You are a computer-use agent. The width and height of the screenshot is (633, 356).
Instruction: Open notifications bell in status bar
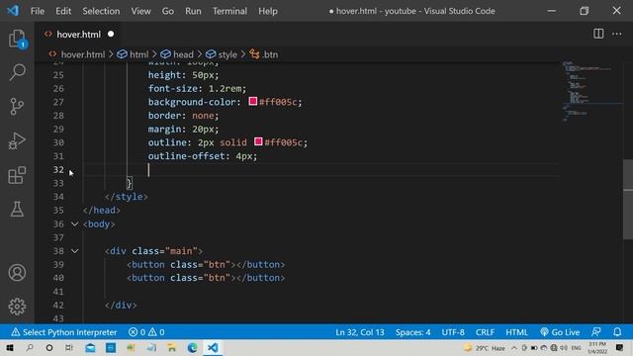pos(617,332)
